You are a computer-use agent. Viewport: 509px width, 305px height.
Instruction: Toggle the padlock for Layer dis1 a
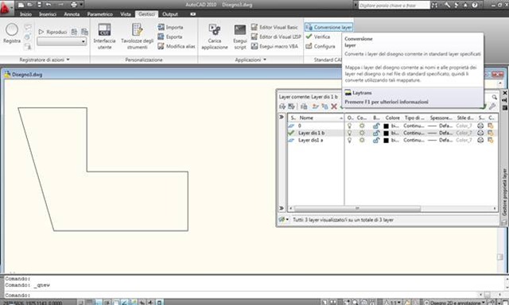click(376, 141)
